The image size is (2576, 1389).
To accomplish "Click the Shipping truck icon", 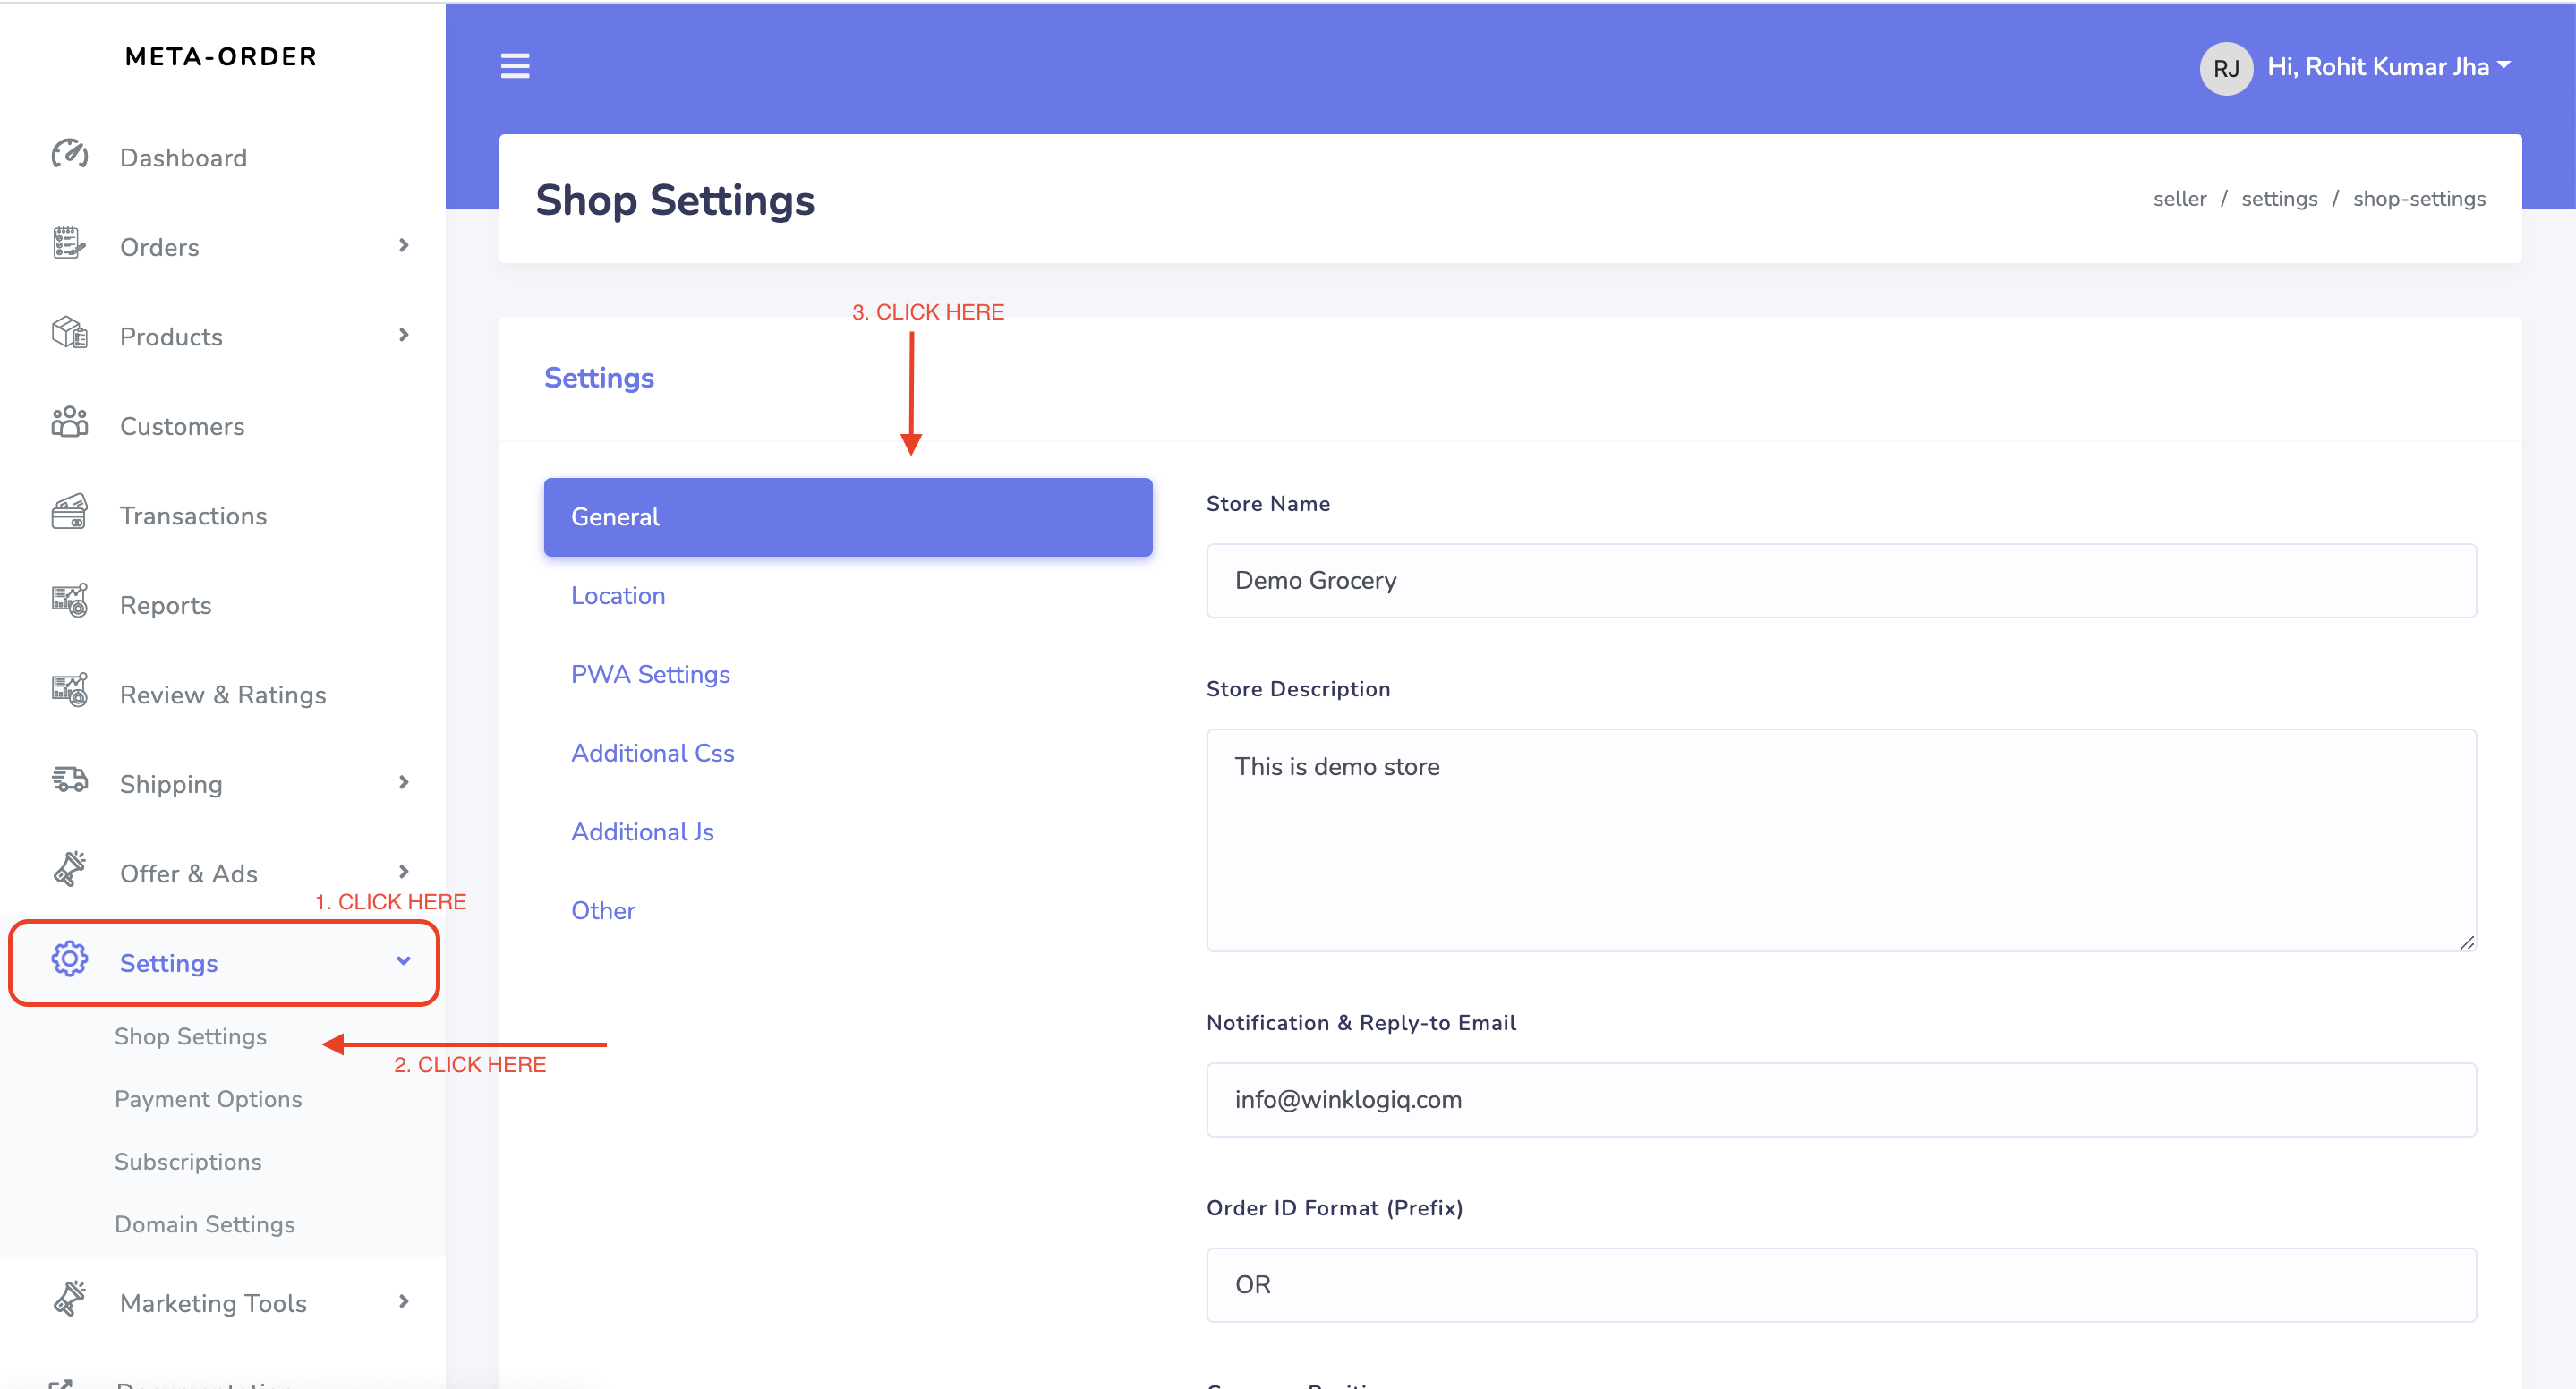I will 69,779.
